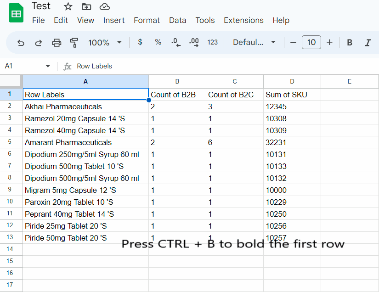
Task: Toggle bold formatting
Action: [x=349, y=42]
